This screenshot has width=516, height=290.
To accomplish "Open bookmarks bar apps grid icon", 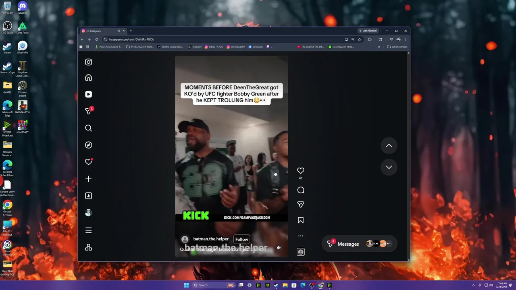I will (x=87, y=47).
